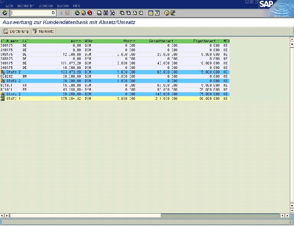Image resolution: width=294 pixels, height=226 pixels.
Task: Open the yellow Help question mark icon
Action: pyautogui.click(x=167, y=13)
